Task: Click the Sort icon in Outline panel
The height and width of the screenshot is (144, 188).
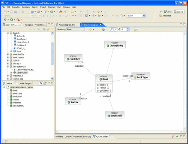Action: tap(41, 83)
